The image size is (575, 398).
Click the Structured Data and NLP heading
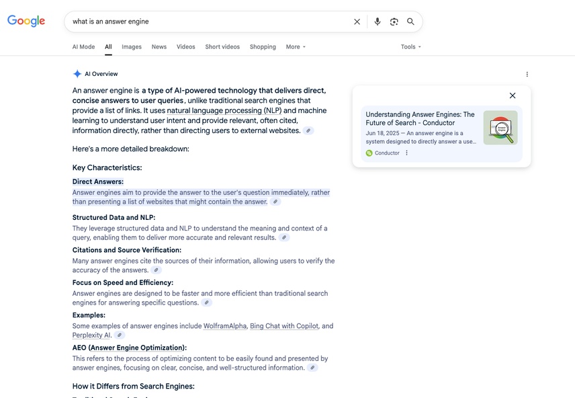click(x=114, y=218)
